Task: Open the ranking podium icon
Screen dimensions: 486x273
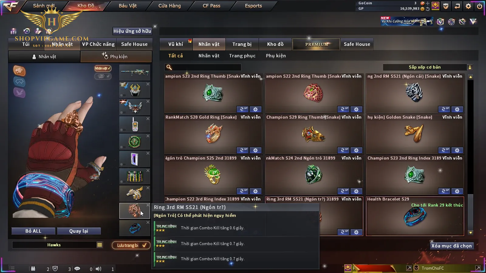Action: point(13,31)
